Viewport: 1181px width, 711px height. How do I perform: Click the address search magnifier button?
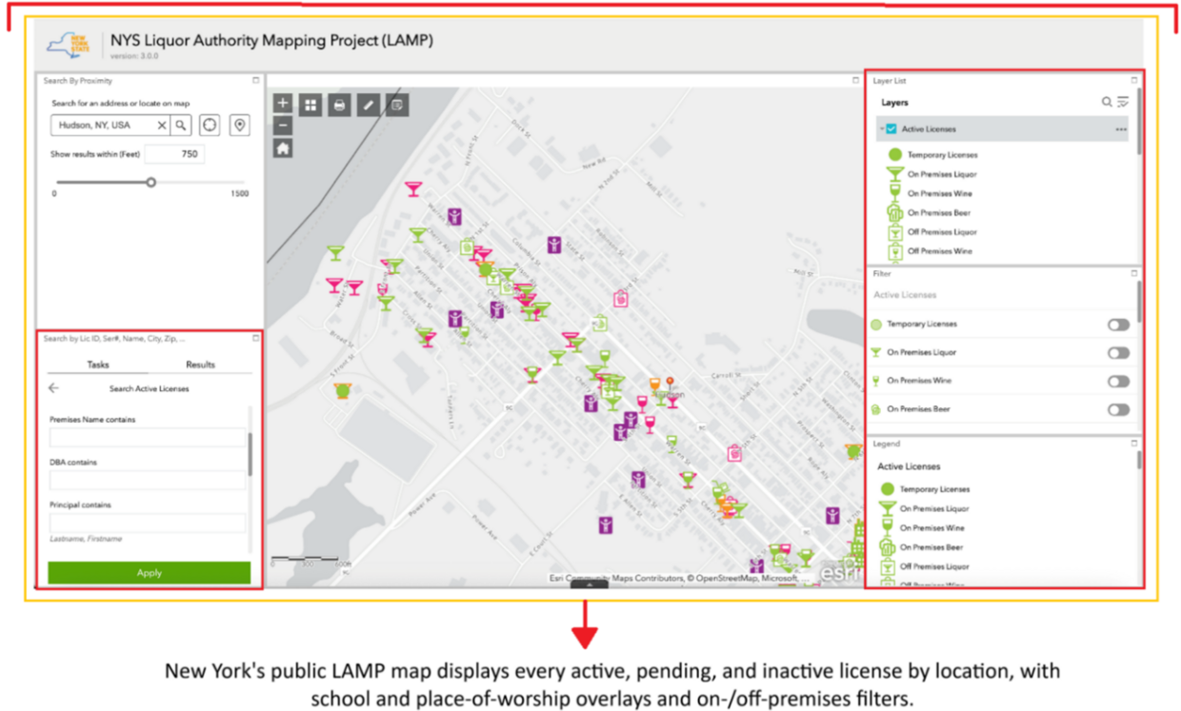181,126
